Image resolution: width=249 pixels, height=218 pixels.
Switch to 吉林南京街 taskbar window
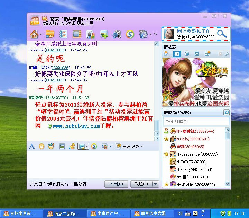point(22,213)
